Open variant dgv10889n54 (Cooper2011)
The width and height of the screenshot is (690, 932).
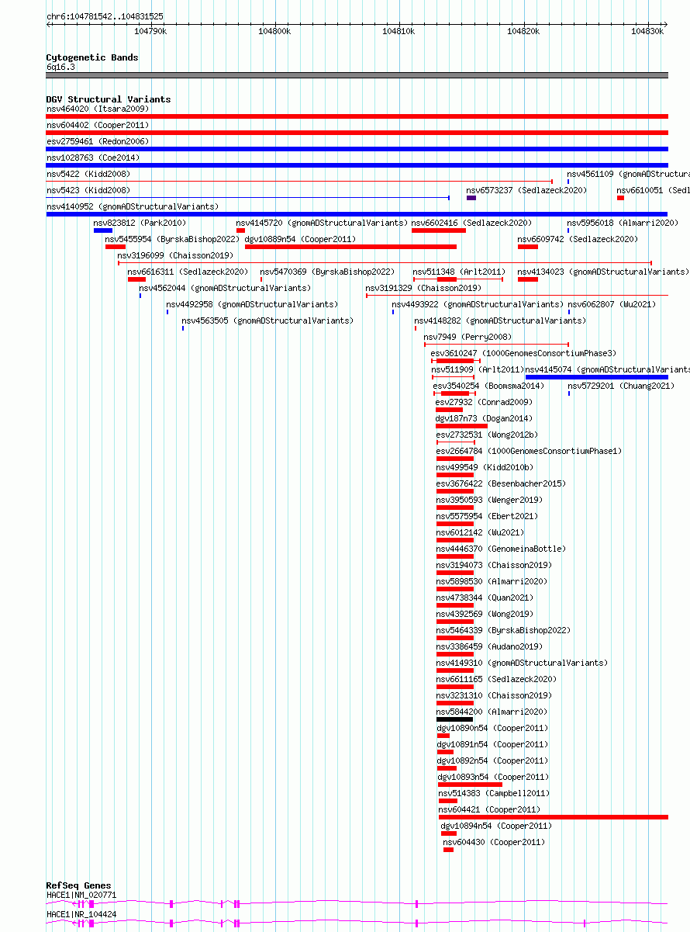300,239
